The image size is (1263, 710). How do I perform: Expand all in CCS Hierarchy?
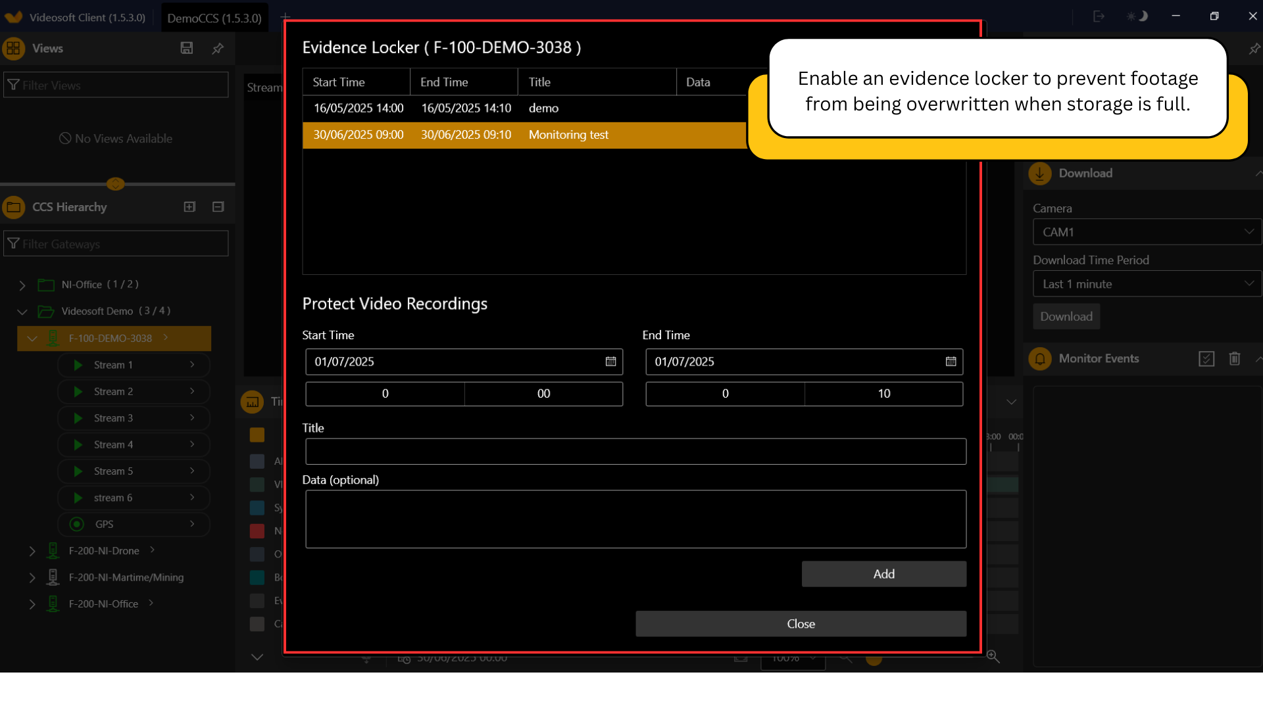(189, 207)
